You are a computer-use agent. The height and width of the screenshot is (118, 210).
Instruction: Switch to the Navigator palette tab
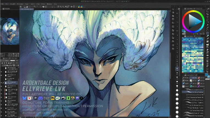(x=6, y=9)
